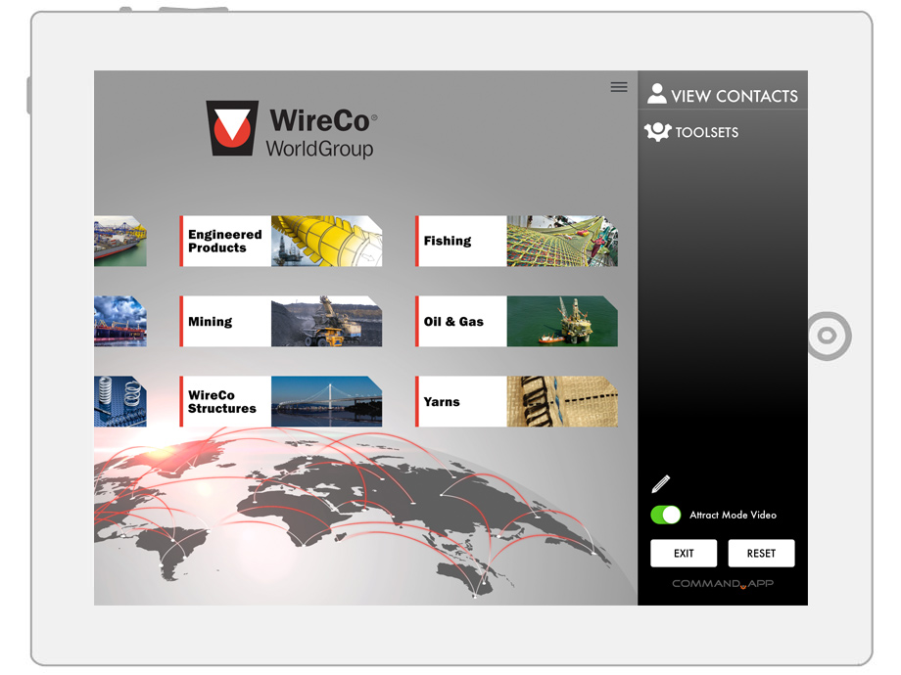Screen dimensions: 901x675
Task: Click the Toolsets gear-people icon
Action: [x=657, y=131]
